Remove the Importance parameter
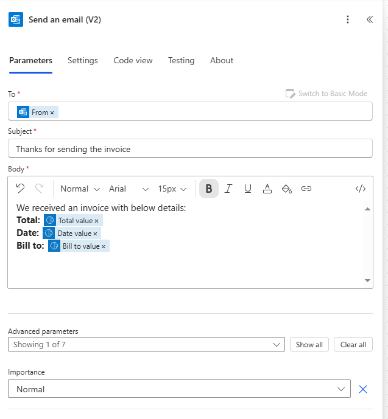 363,389
